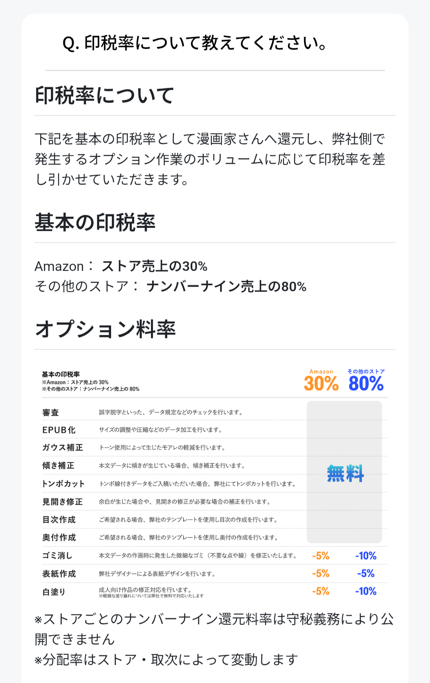Click the 奥付作成 row label
This screenshot has height=683, width=430.
pyautogui.click(x=59, y=538)
